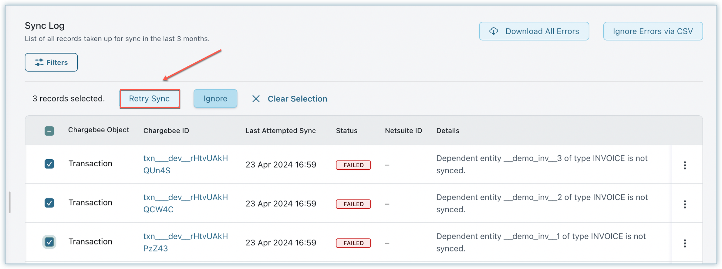Click the FAILED status badge in first row

[x=353, y=165]
